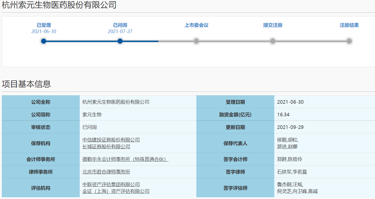Viewport: 375px width, 199px height.
Task: Click the 郑群,陈致伶 accountant names
Action: point(289,159)
